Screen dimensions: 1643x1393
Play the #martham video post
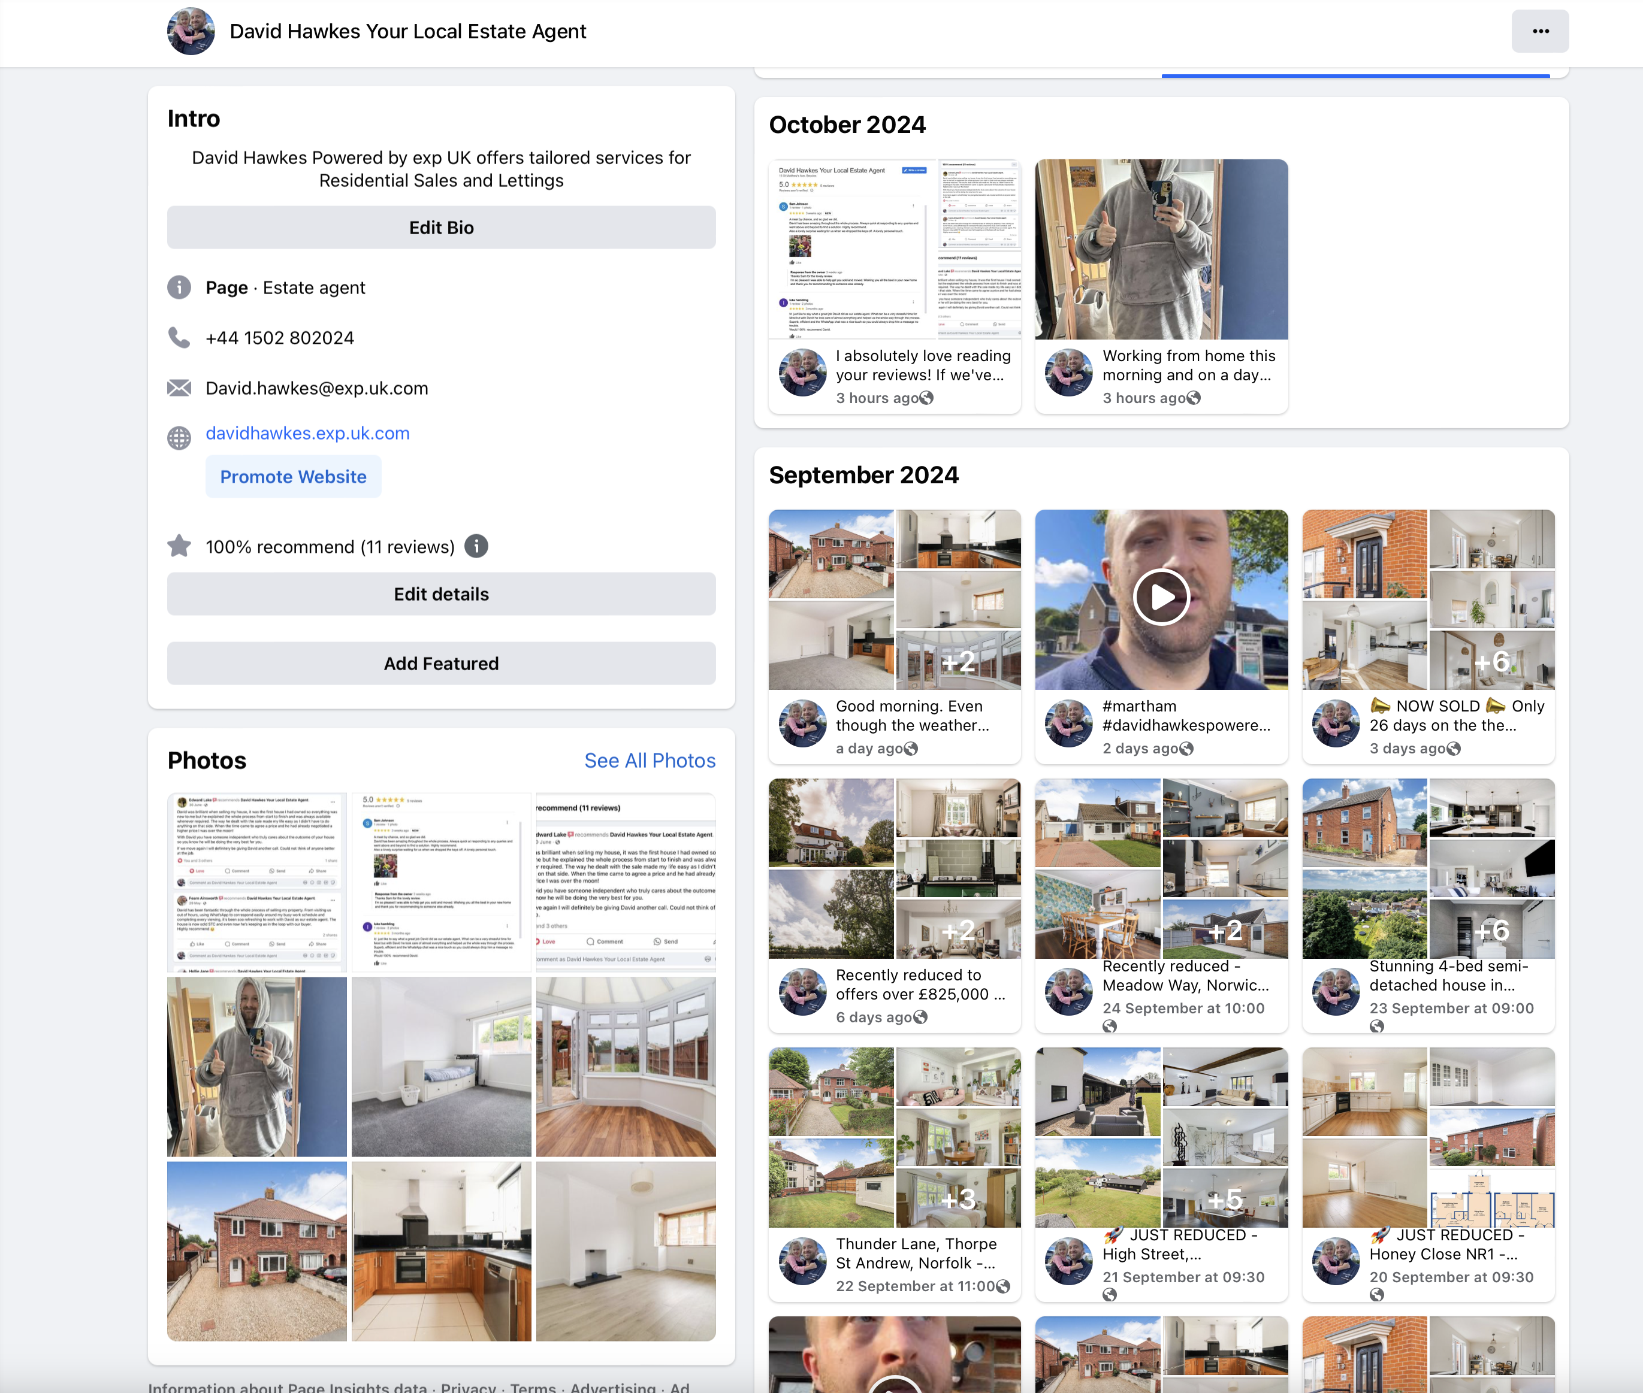1161,598
